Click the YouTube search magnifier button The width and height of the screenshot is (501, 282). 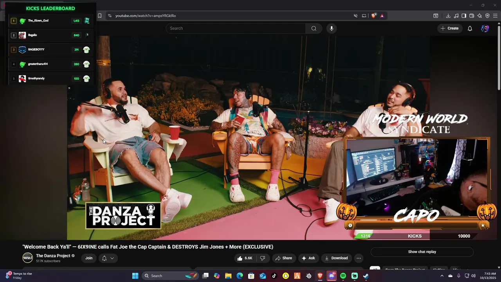pos(314,28)
